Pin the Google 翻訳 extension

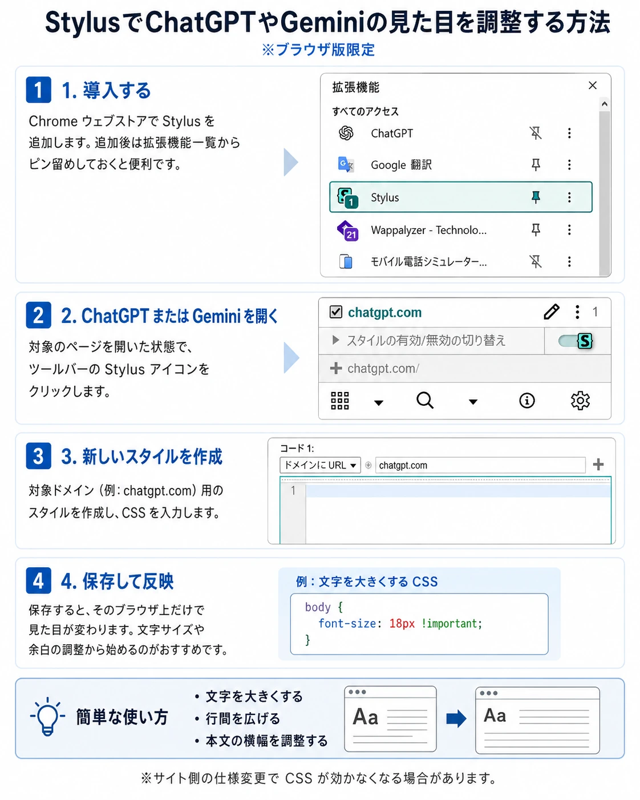[x=536, y=165]
